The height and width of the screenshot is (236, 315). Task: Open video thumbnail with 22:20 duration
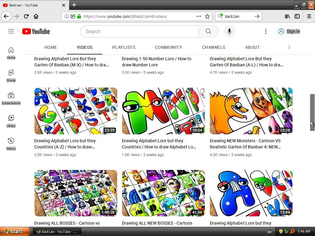251,111
